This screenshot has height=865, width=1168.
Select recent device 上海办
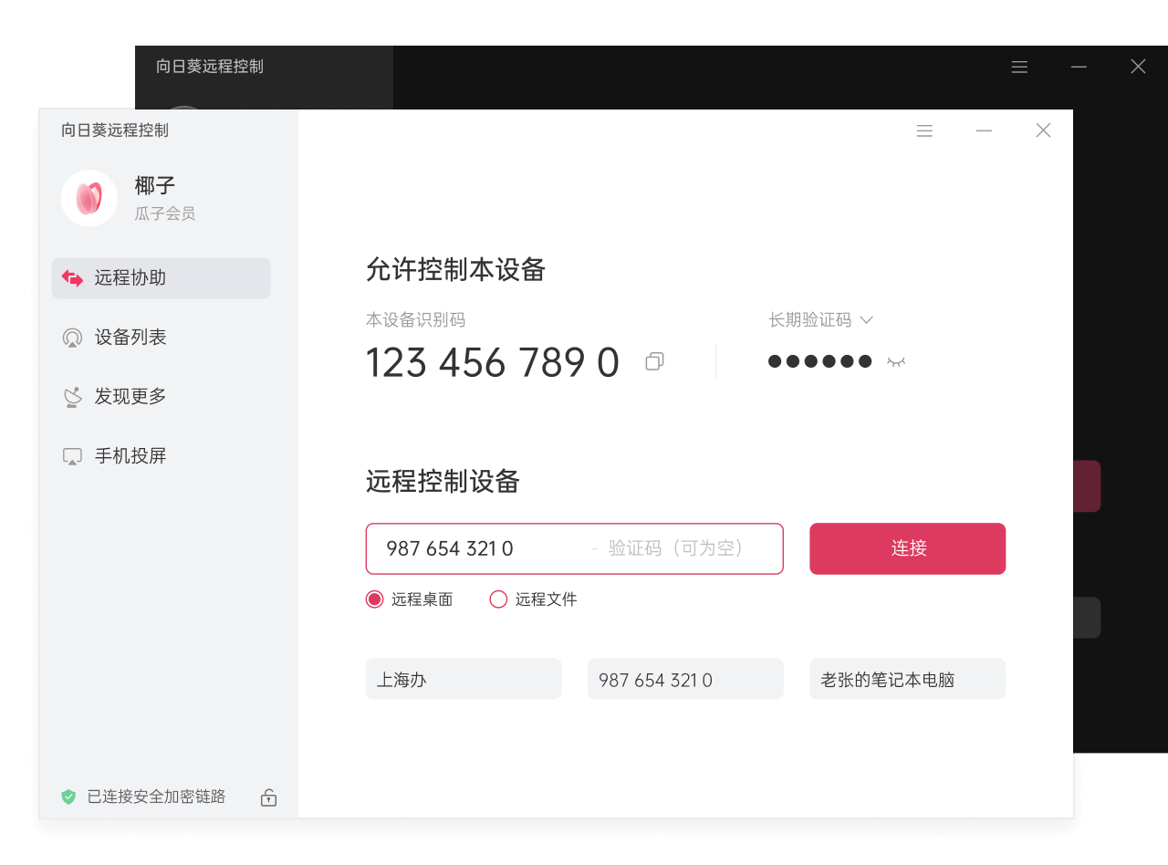coord(464,679)
